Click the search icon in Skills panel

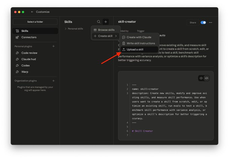point(99,22)
